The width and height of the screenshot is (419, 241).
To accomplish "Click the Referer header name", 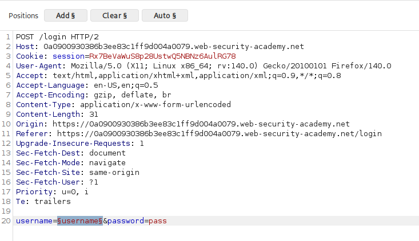I will tap(32, 134).
